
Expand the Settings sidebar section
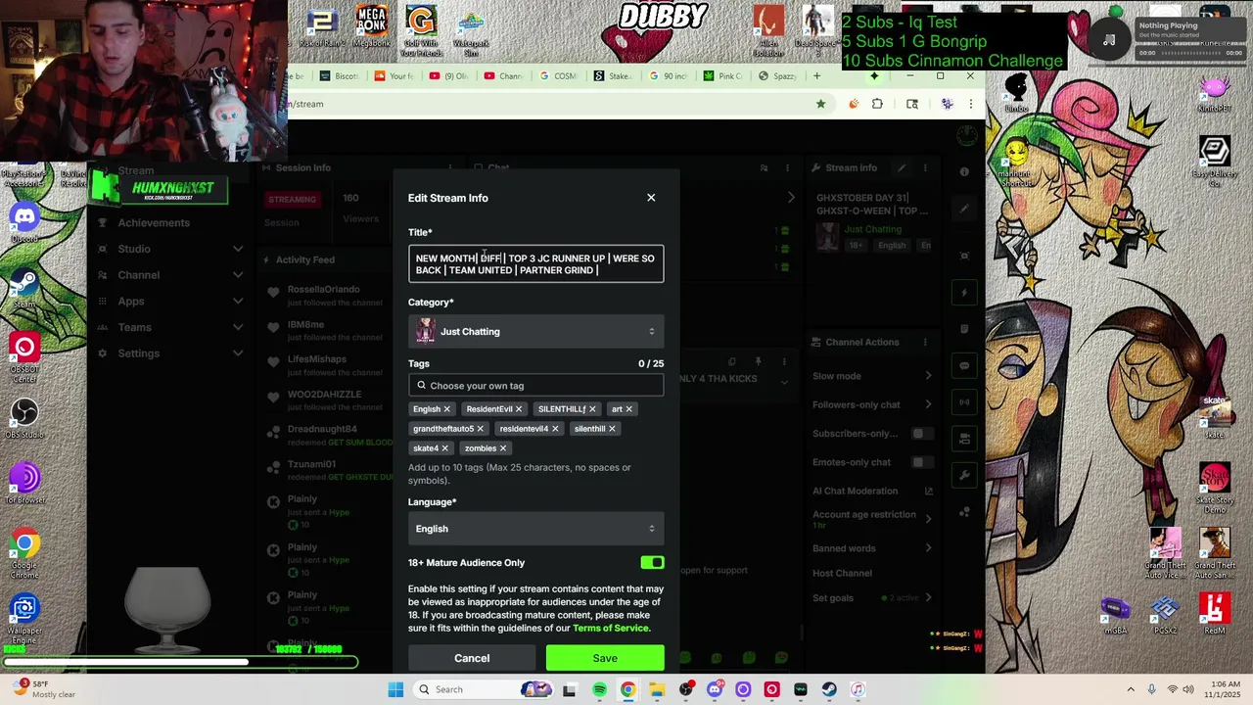point(172,353)
